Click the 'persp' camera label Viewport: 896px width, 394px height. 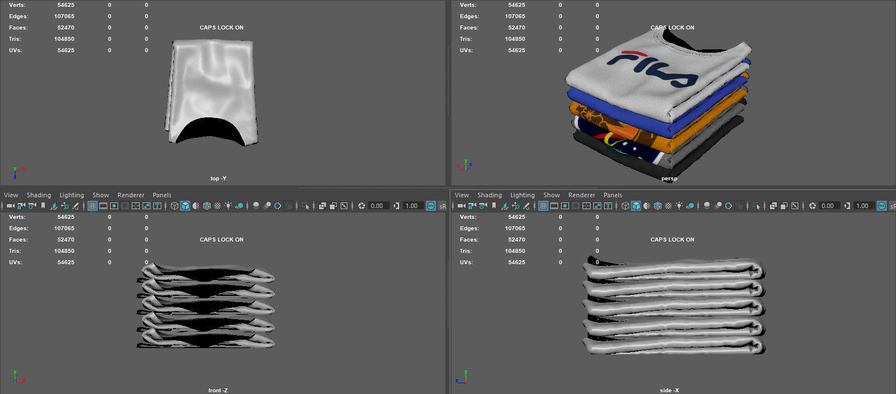[x=669, y=179]
